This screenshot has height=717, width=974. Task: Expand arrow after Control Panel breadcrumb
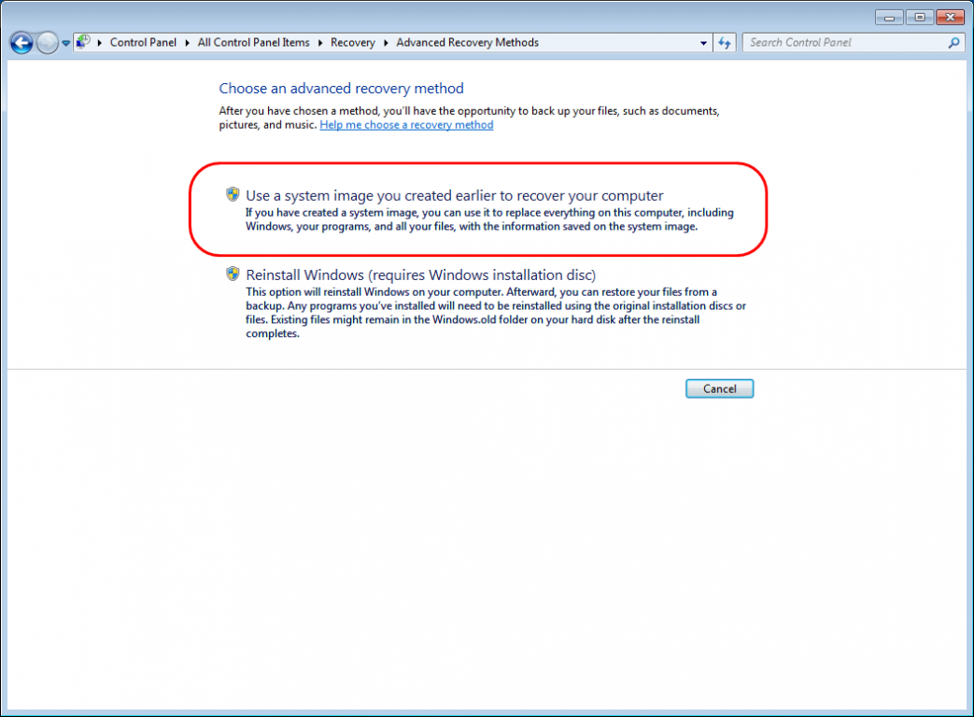point(187,43)
